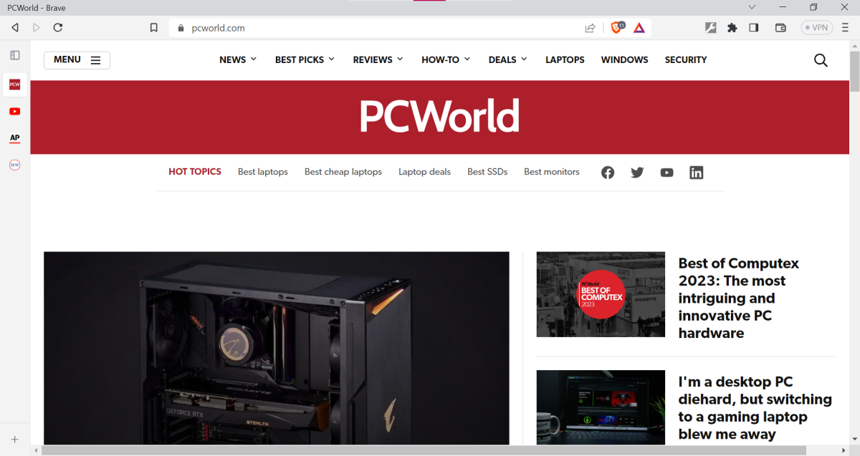Click the horizontal page scrollbar
Screen dimensions: 860x456
(x=424, y=450)
